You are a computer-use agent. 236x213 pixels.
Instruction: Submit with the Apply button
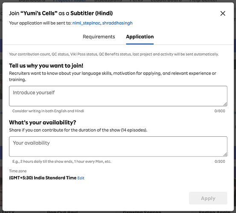[x=208, y=198]
